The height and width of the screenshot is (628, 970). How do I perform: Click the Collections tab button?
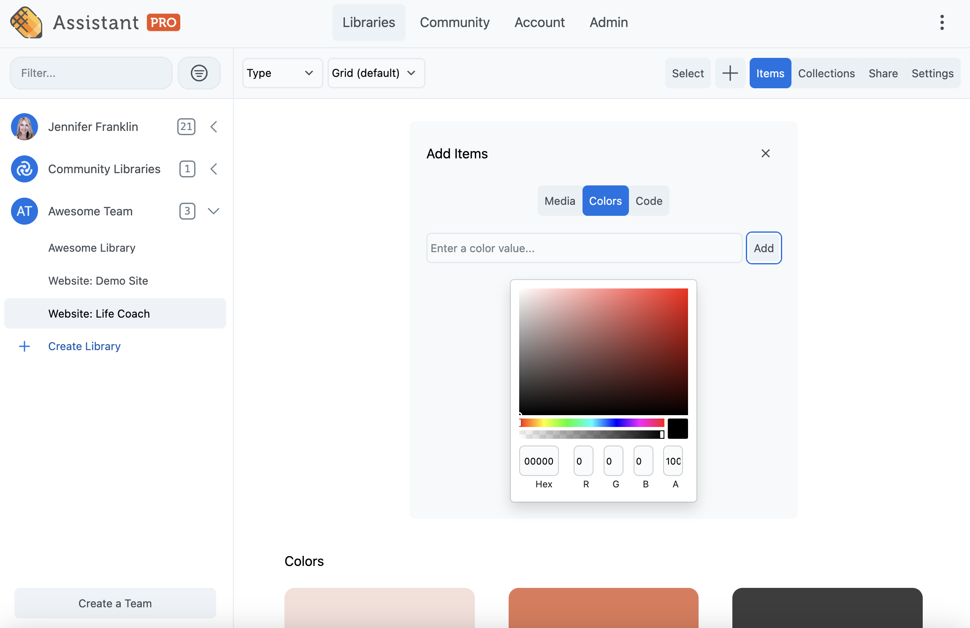[826, 73]
